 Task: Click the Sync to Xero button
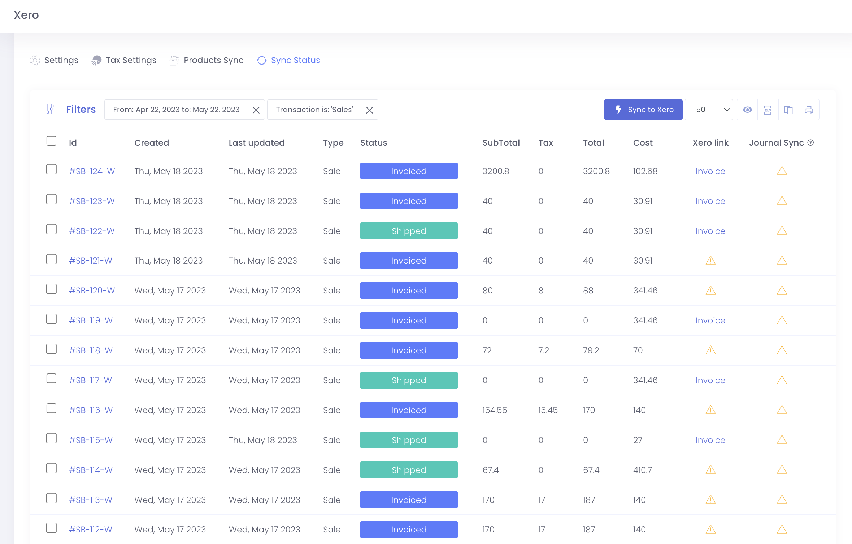coord(643,110)
